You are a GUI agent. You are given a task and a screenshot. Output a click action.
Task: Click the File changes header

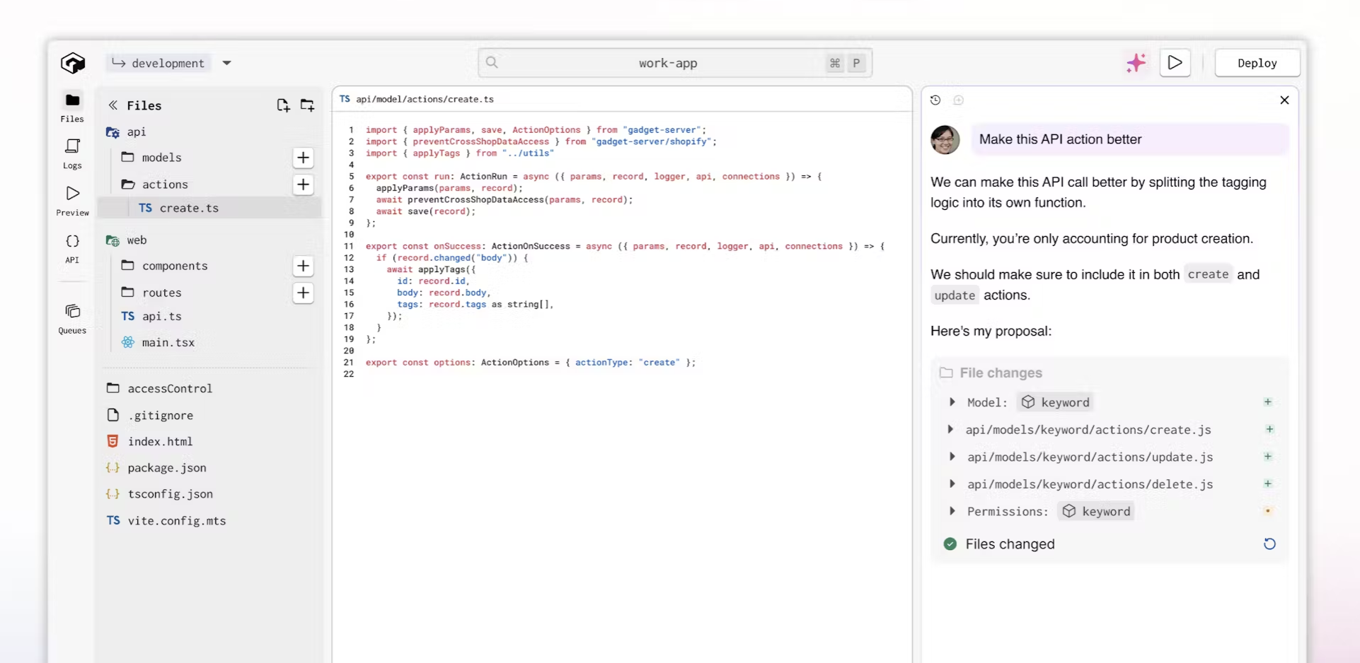[991, 373]
